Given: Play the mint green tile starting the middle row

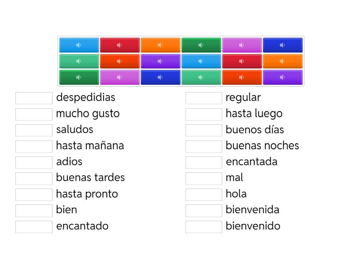Looking at the screenshot, I should [x=79, y=61].
